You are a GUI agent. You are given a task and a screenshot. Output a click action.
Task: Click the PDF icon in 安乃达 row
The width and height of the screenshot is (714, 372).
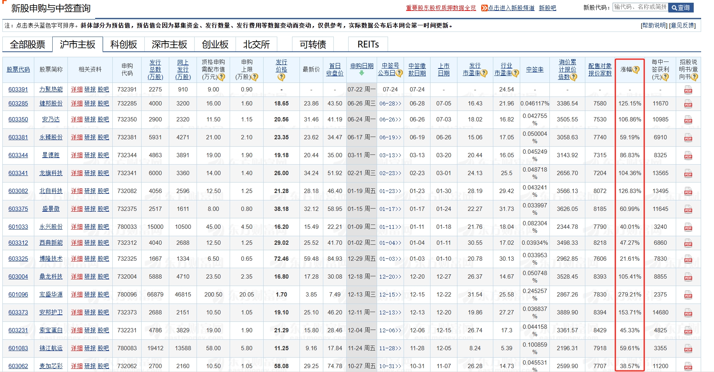688,120
